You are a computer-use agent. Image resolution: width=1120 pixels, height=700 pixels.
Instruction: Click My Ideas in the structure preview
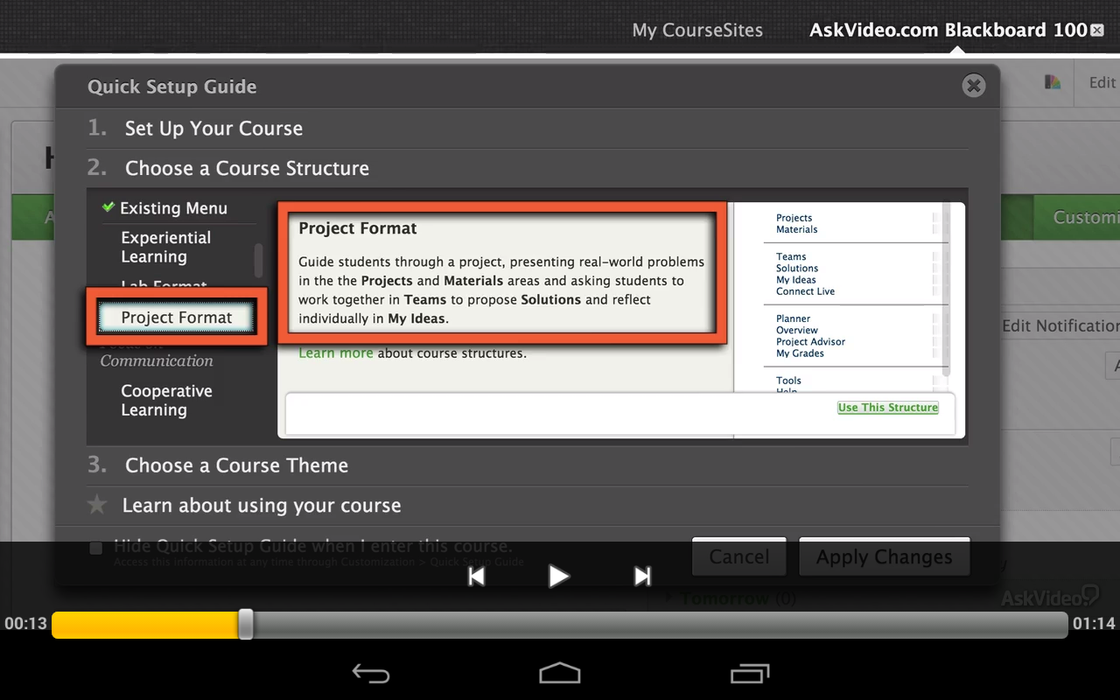pos(796,280)
